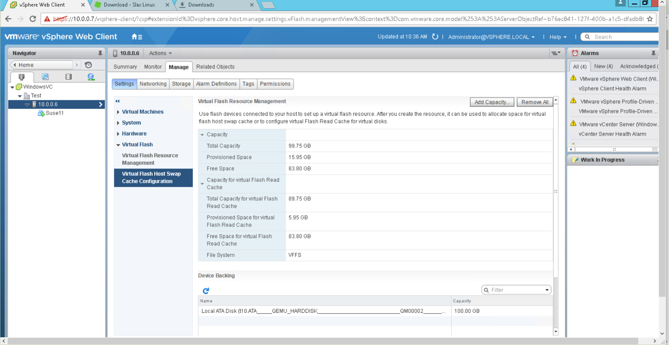Image resolution: width=669 pixels, height=345 pixels.
Task: Bookmark this page with star icon
Action: (650, 19)
